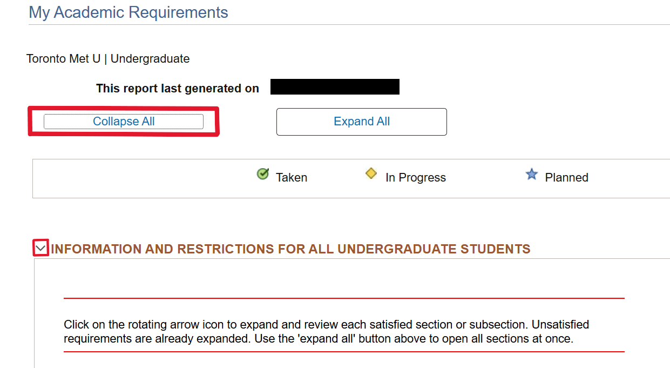Click the red divider line above the instructions
The height and width of the screenshot is (368, 670).
pyautogui.click(x=344, y=296)
